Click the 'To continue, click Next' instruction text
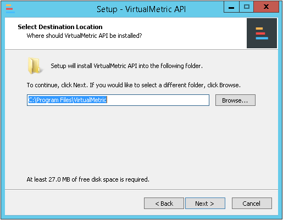This screenshot has height=220, width=283. point(134,85)
